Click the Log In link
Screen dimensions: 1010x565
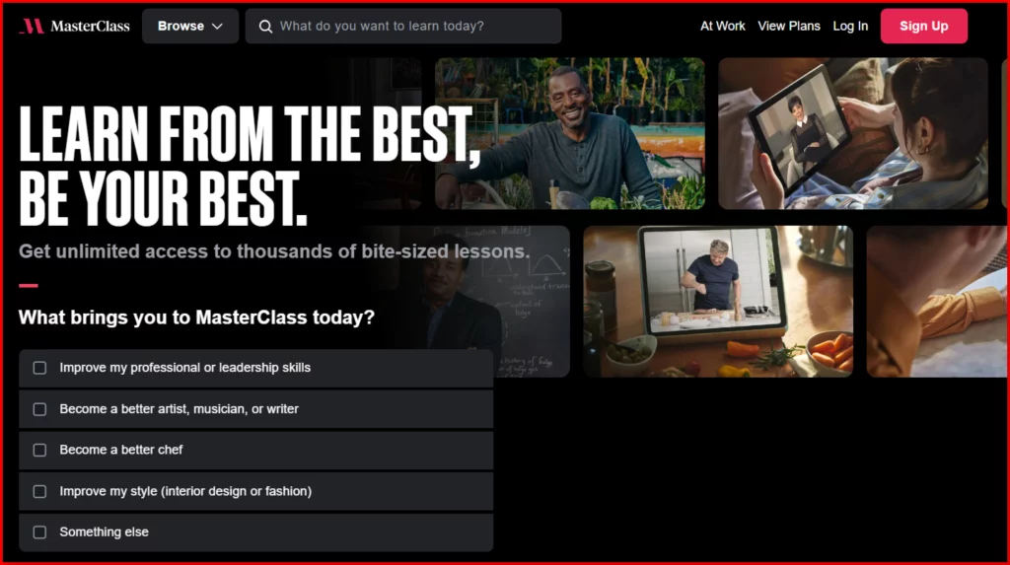[850, 26]
